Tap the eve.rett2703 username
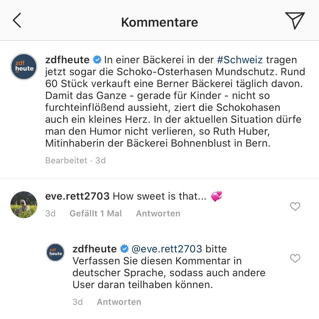 coord(77,196)
